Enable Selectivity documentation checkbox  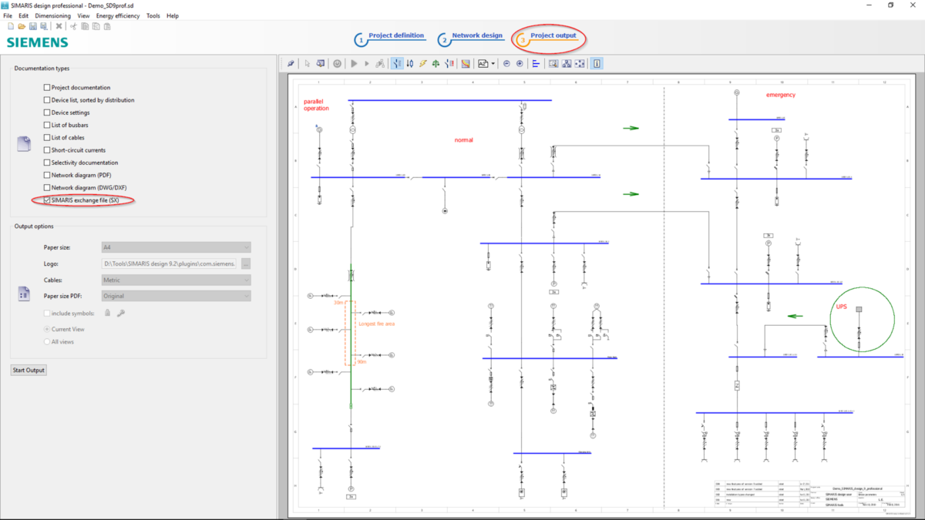(47, 163)
